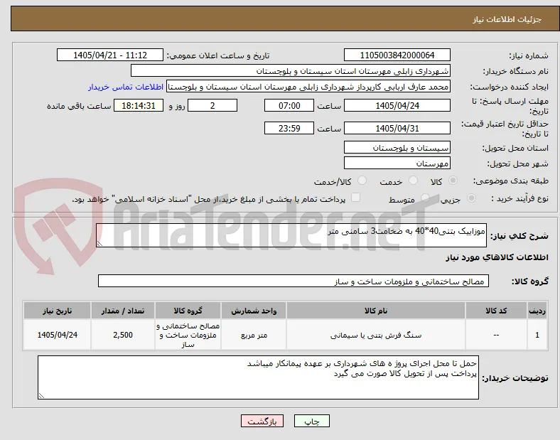Click the نام کالا column header
This screenshot has width=560, height=440.
(x=376, y=311)
